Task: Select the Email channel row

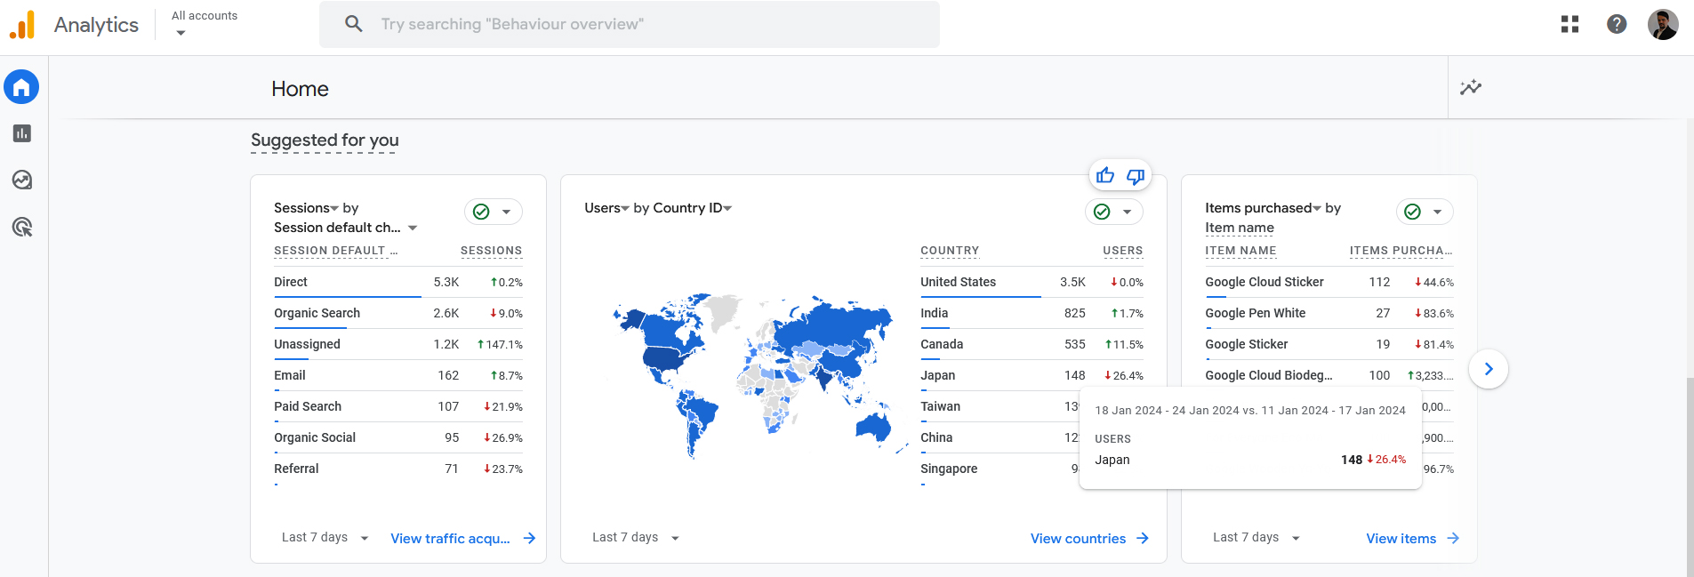Action: coord(398,375)
